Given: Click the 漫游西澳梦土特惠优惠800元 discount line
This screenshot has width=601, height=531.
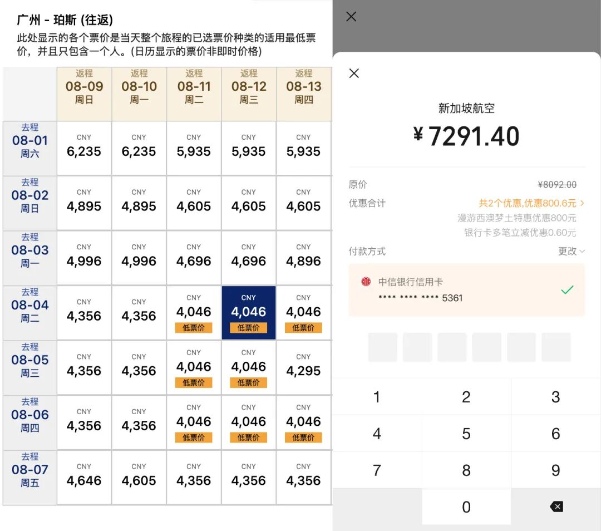Looking at the screenshot, I should [516, 218].
